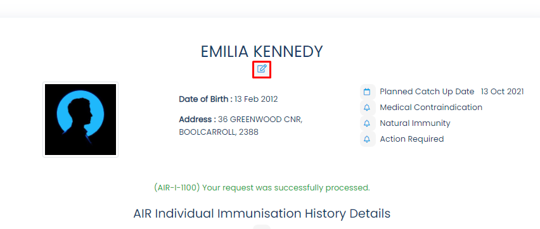
Task: Open the Natural Immunity entry
Action: coord(415,123)
